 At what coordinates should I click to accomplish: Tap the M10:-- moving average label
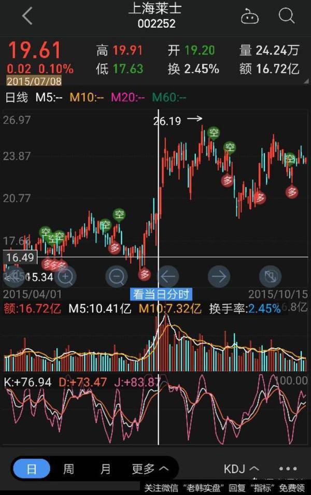[87, 97]
